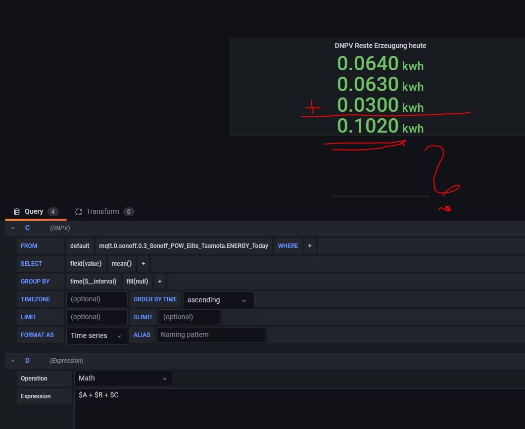
Task: Open the Transform tab
Action: 102,212
